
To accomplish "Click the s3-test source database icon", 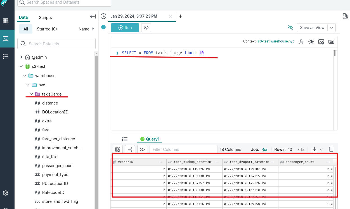I will point(27,66).
